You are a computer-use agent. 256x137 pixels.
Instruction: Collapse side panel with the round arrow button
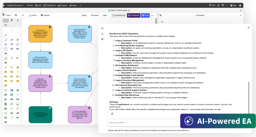click(x=158, y=14)
